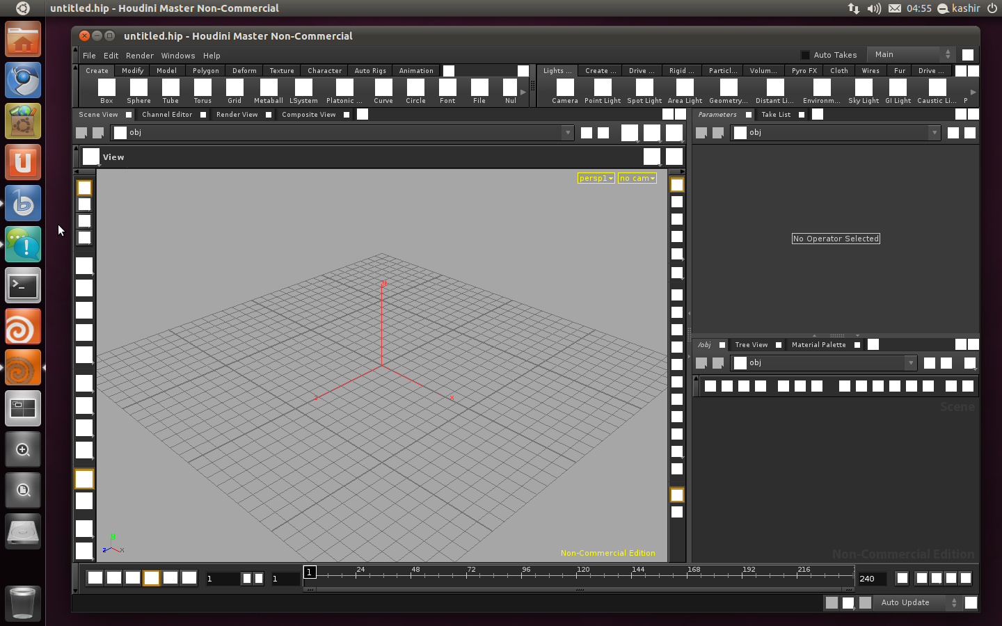Open the sound volume indicator
The width and height of the screenshot is (1002, 626).
874,8
